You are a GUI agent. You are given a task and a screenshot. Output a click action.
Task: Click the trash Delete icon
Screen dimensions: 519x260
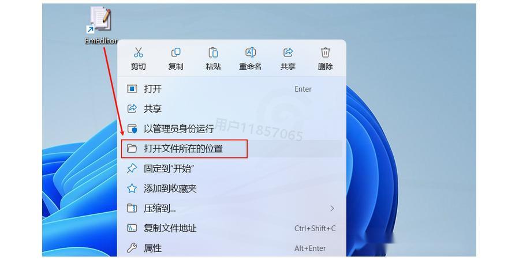click(326, 52)
